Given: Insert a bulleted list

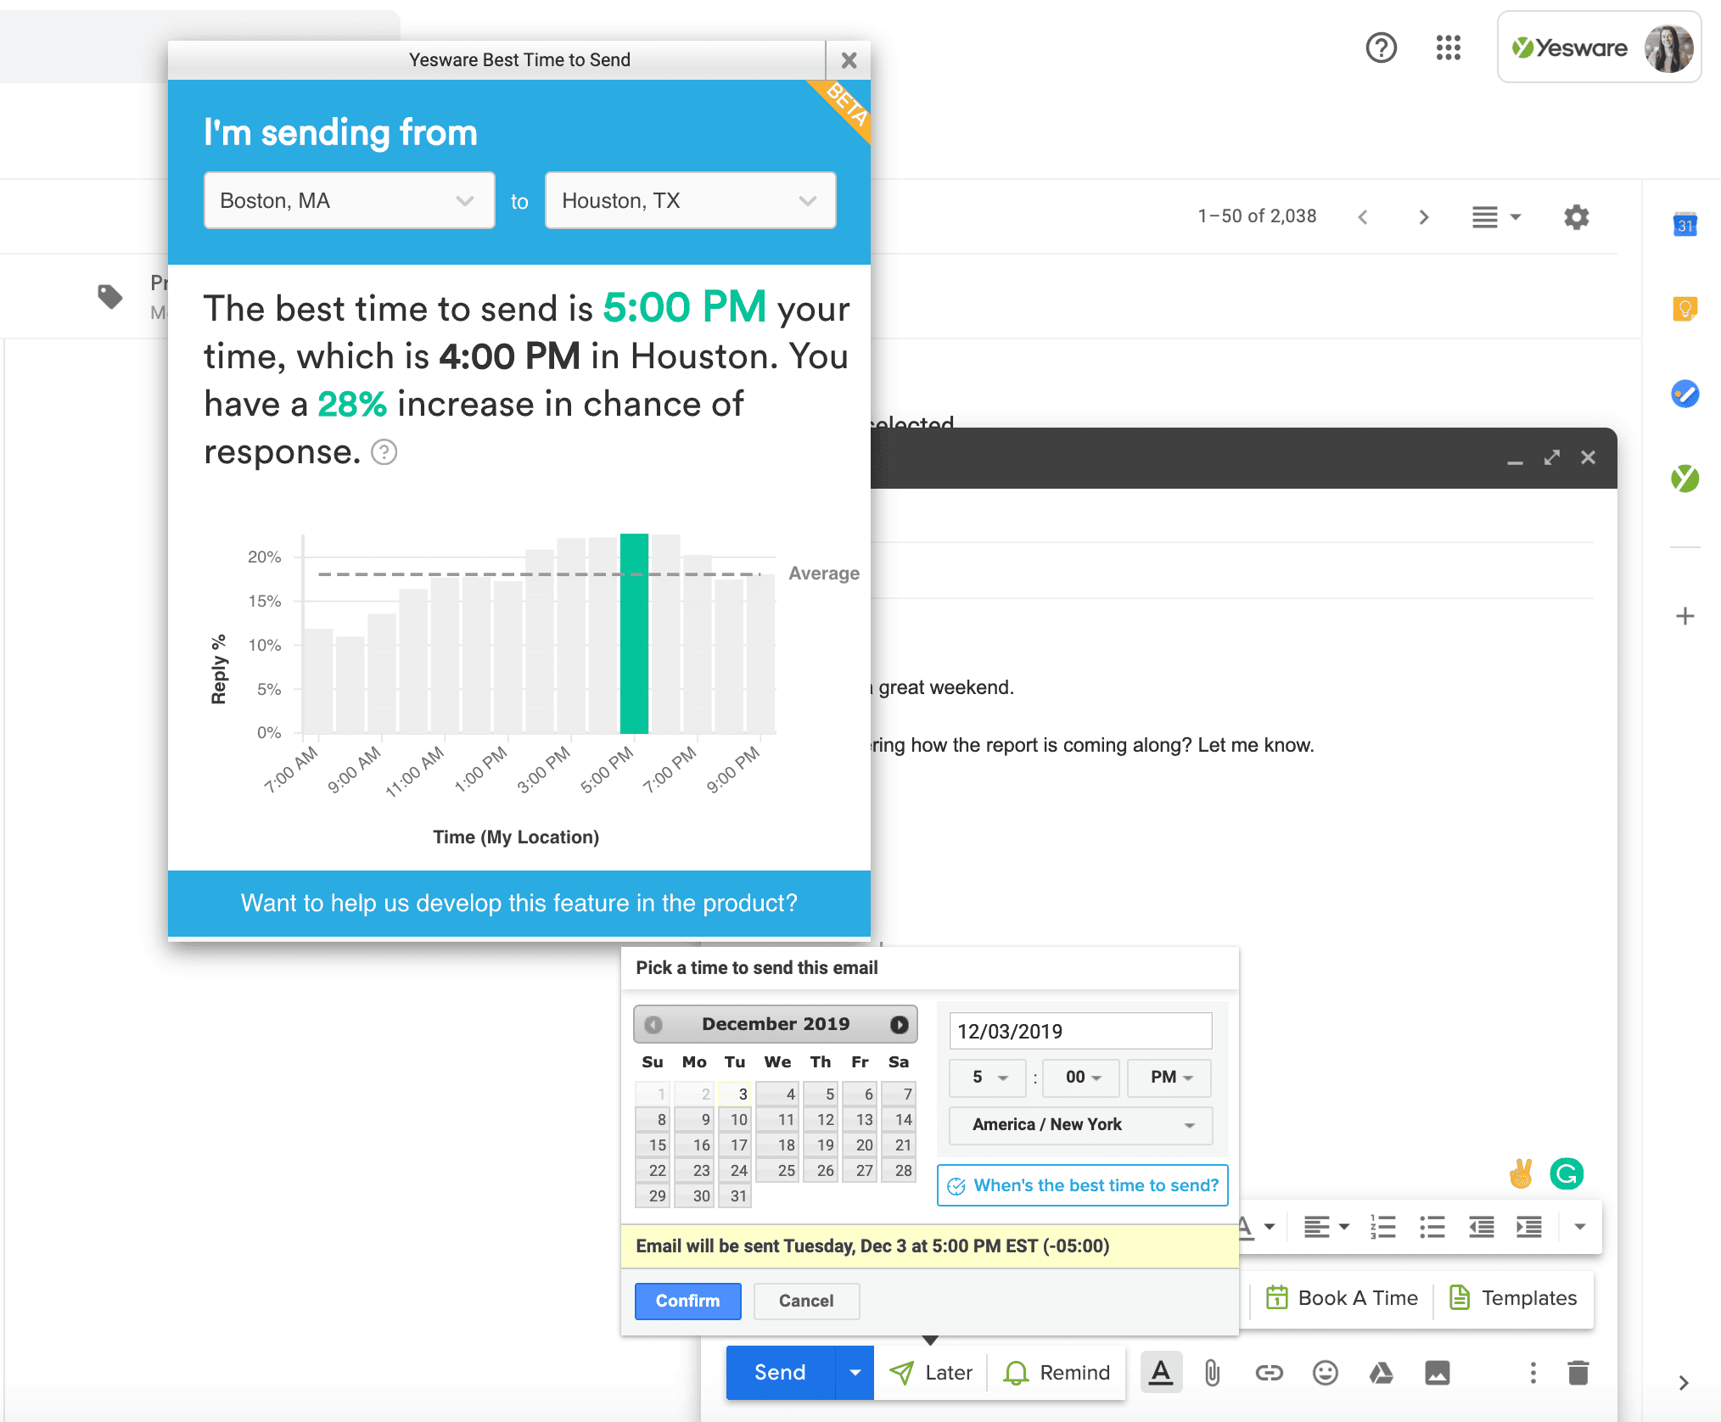Looking at the screenshot, I should coord(1432,1227).
